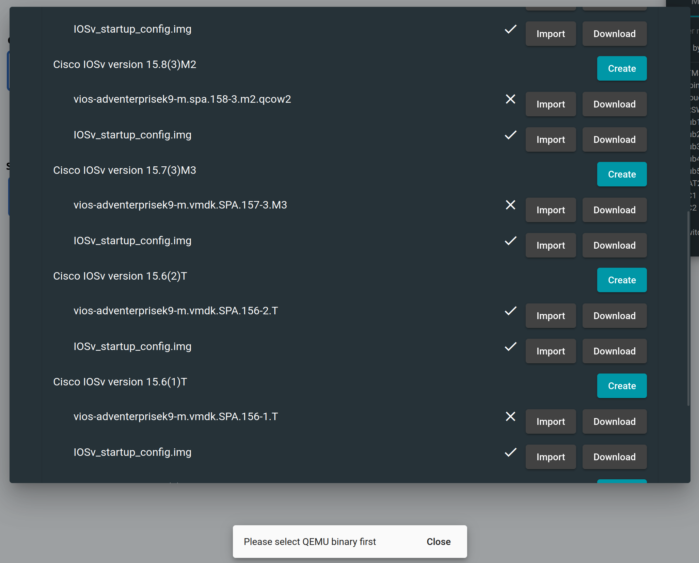699x563 pixels.
Task: Click the X icon next to vios-adventerprisek9-m.vmdk.SPA.157-3.M3
Action: [x=510, y=205]
